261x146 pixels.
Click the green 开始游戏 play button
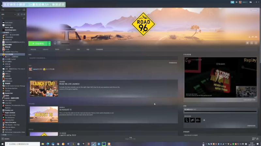(x=38, y=43)
